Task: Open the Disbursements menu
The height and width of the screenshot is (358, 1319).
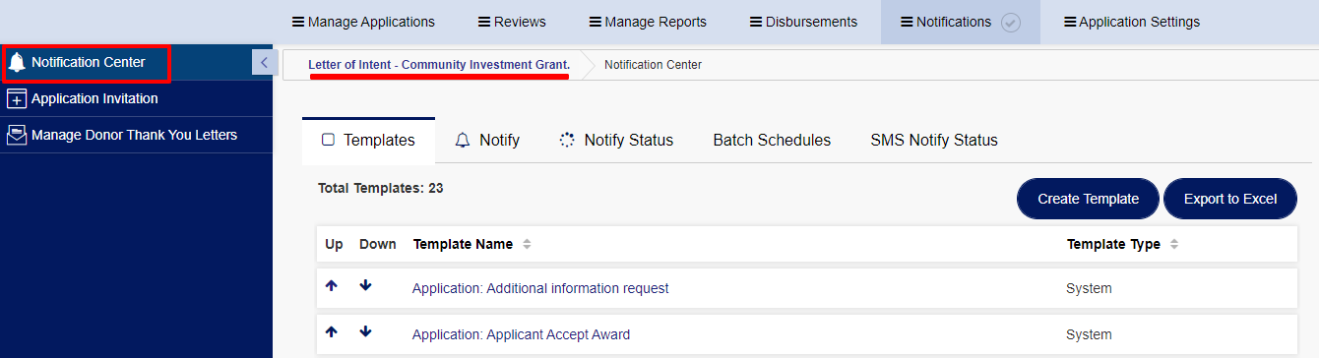Action: tap(803, 22)
